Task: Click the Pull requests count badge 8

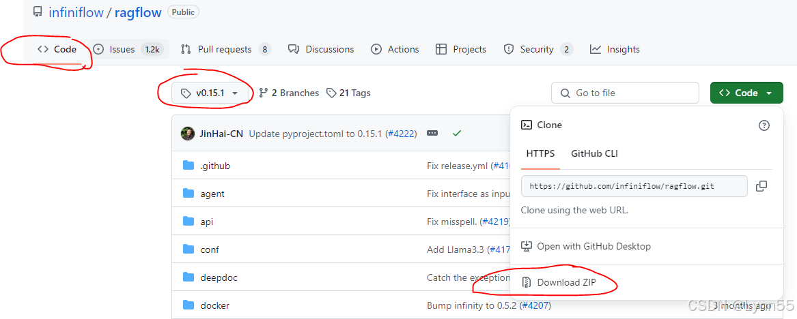Action: (x=265, y=49)
